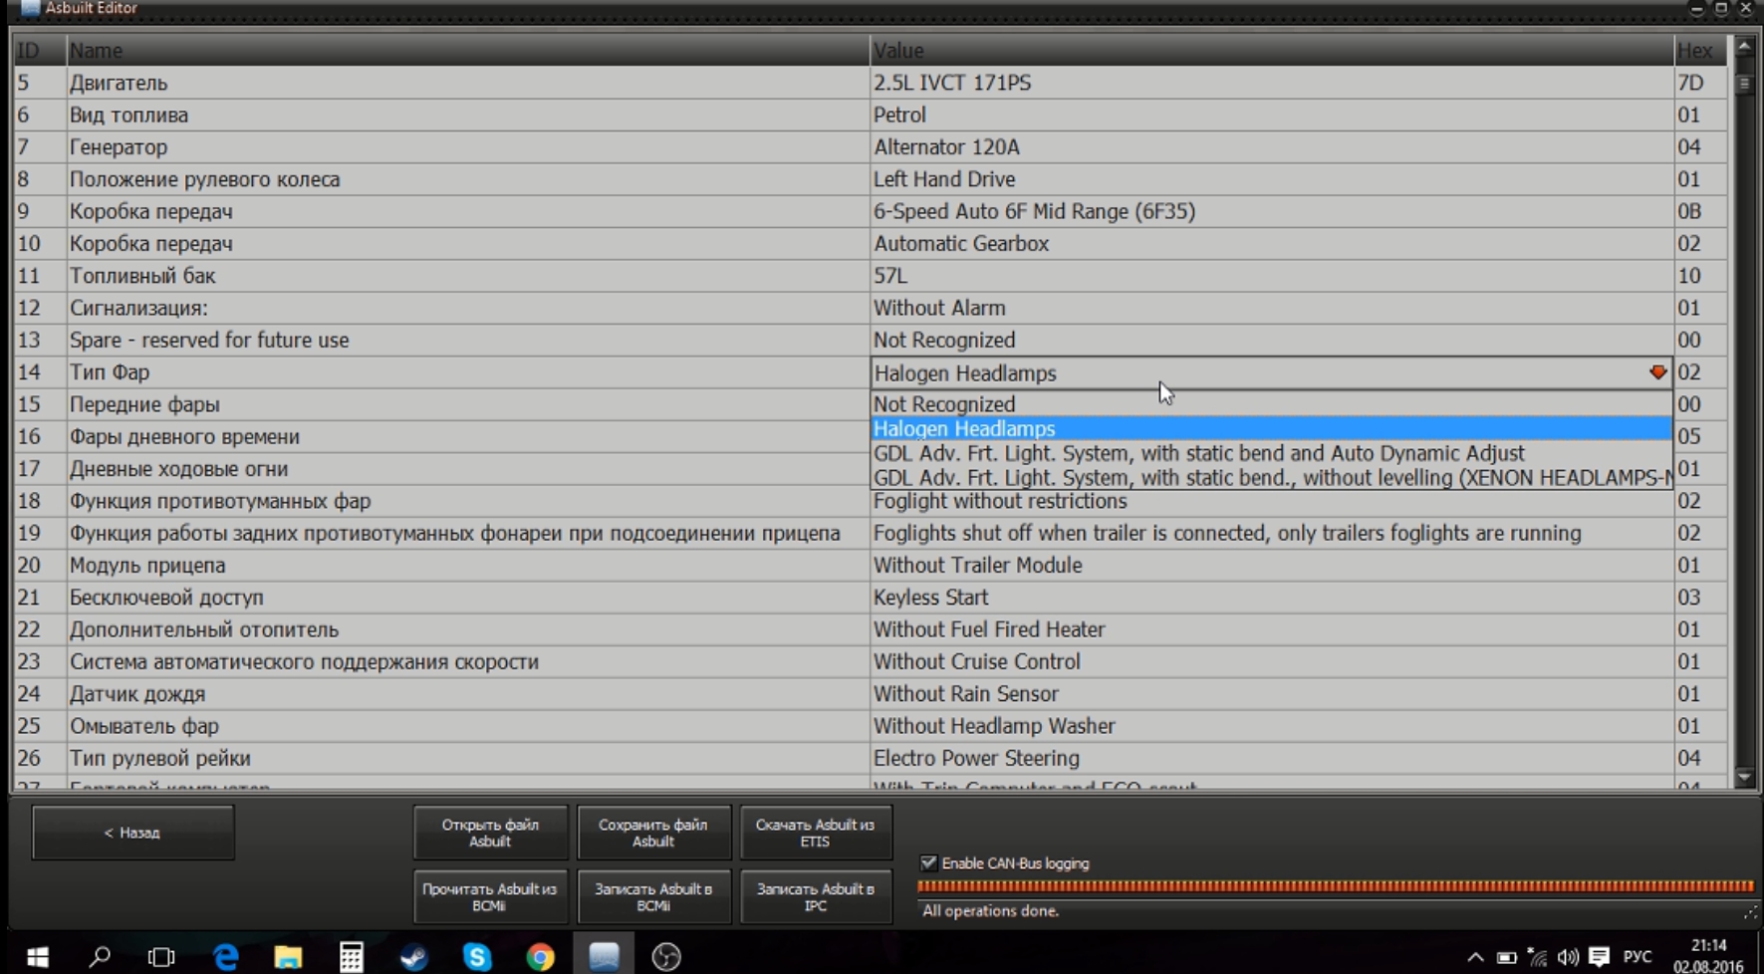This screenshot has width=1764, height=974.
Task: Pick static bend and Auto Dynamic Adjust option
Action: pos(1198,453)
